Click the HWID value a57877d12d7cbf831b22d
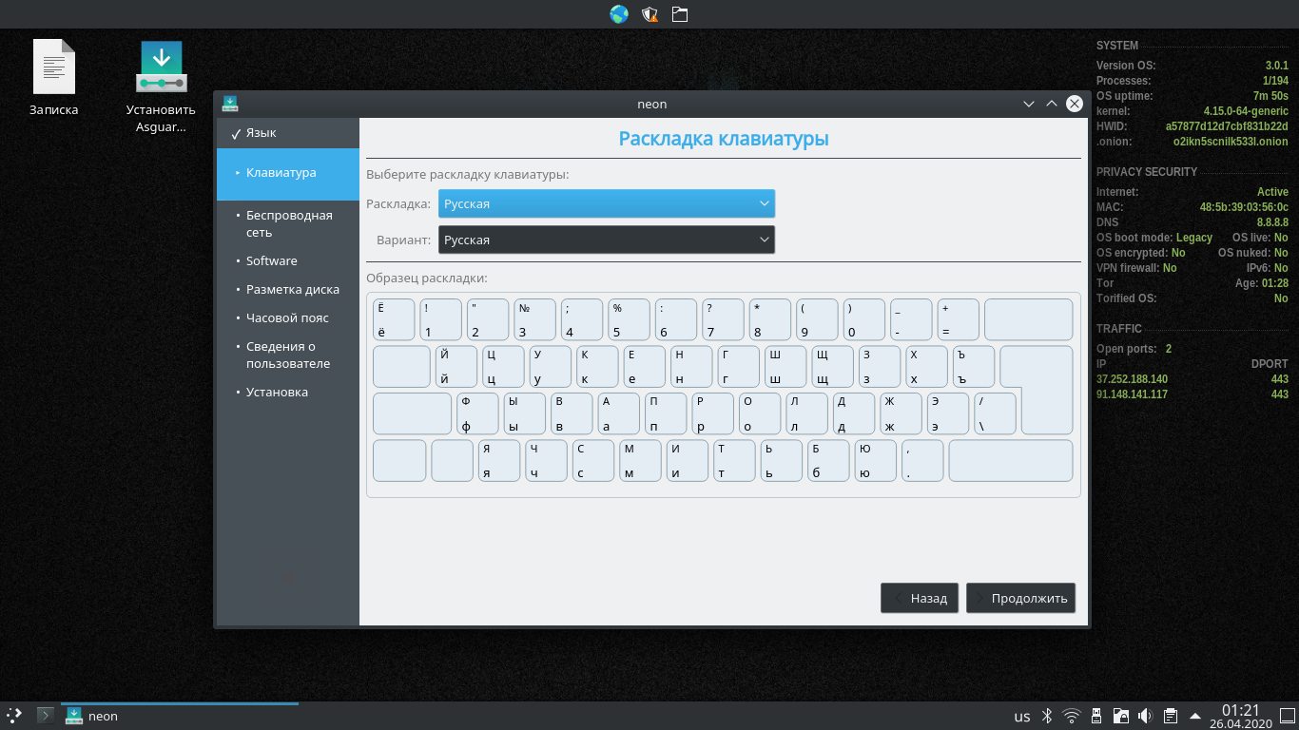The width and height of the screenshot is (1299, 730). coord(1227,126)
